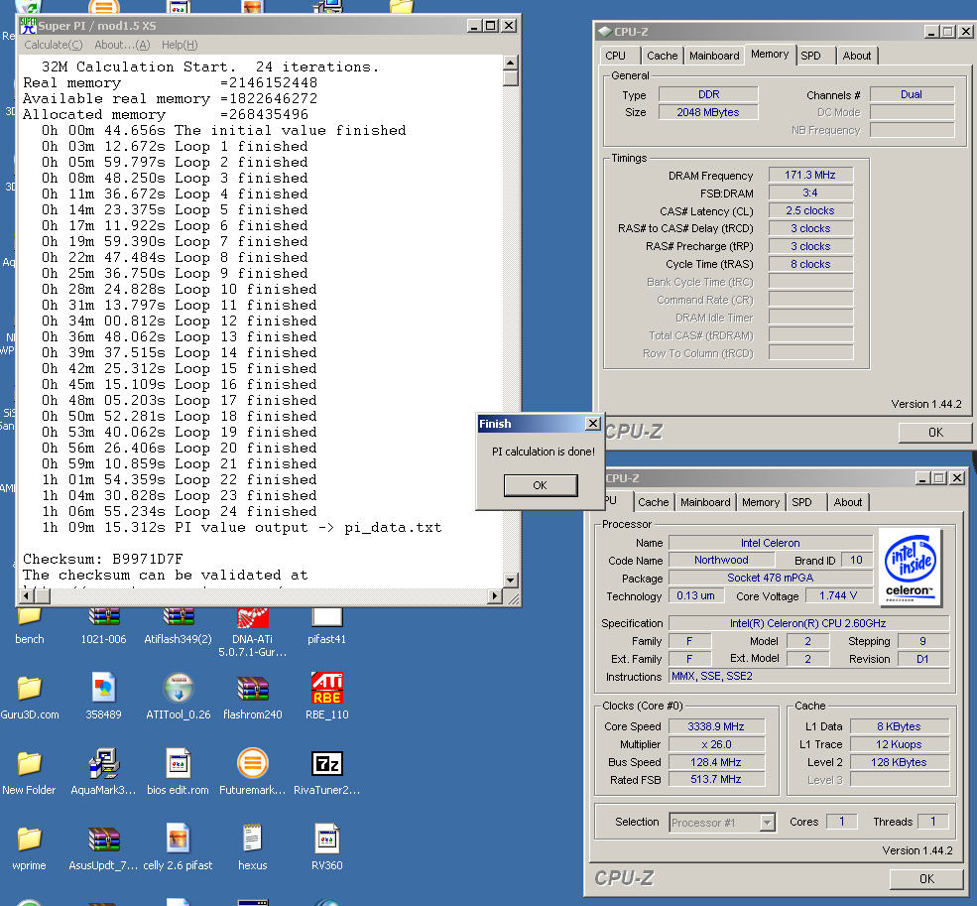Click the Core Voltage value 1.744 V
This screenshot has width=977, height=906.
pyautogui.click(x=838, y=595)
